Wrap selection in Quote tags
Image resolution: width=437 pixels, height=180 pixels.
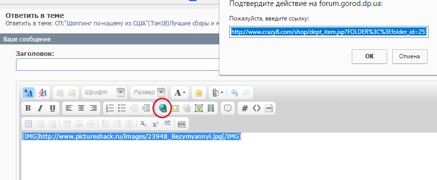coord(228,108)
